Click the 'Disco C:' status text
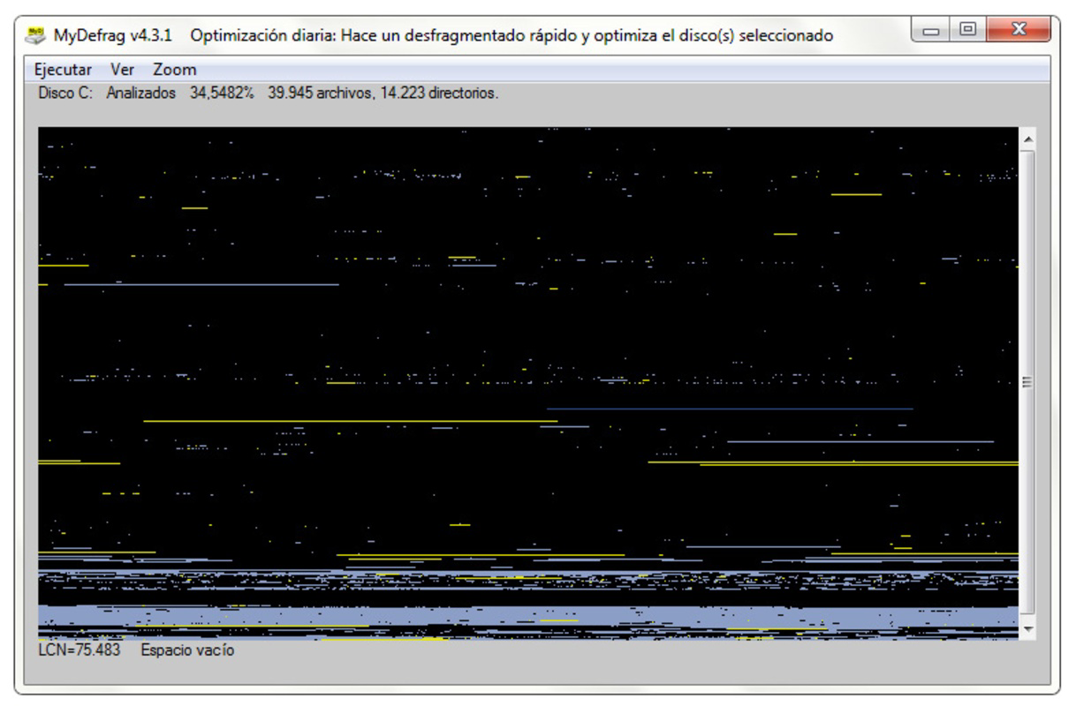Screen dimensions: 1076x706 (64, 93)
